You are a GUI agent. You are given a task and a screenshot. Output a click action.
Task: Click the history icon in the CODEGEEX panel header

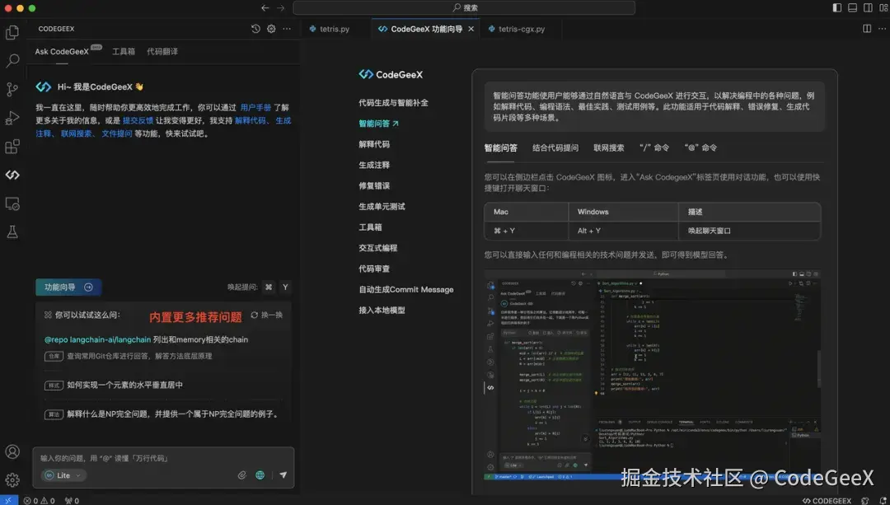coord(255,28)
